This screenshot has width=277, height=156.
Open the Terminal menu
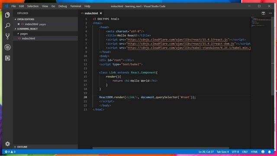pos(76,6)
